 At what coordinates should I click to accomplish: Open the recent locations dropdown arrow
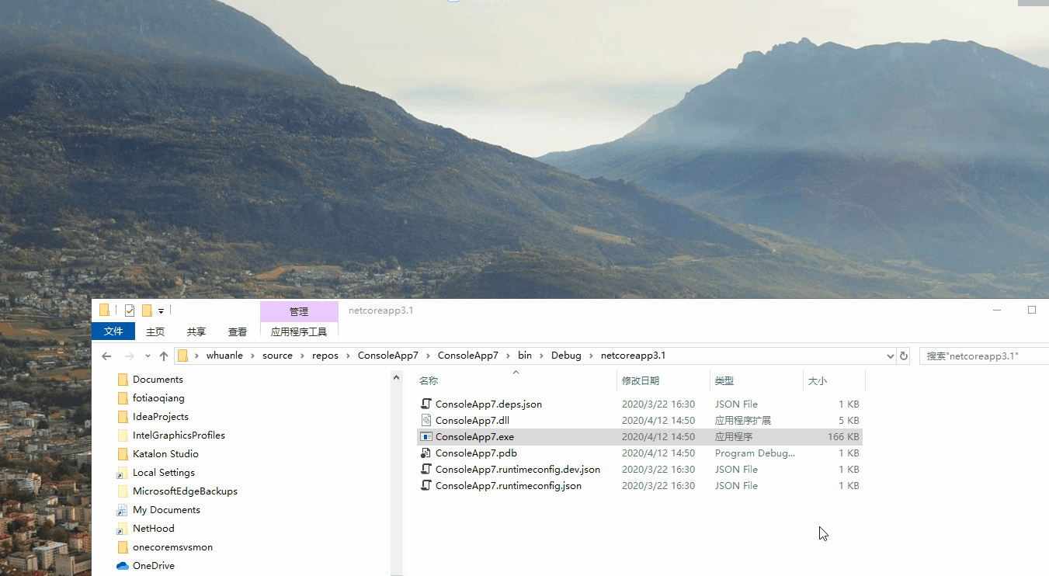pos(148,356)
